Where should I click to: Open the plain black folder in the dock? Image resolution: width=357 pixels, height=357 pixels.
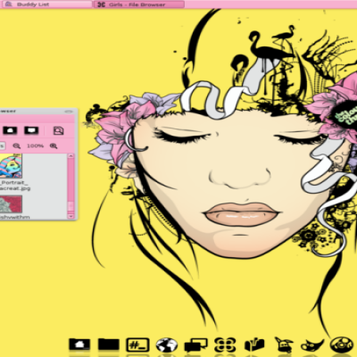(109, 345)
